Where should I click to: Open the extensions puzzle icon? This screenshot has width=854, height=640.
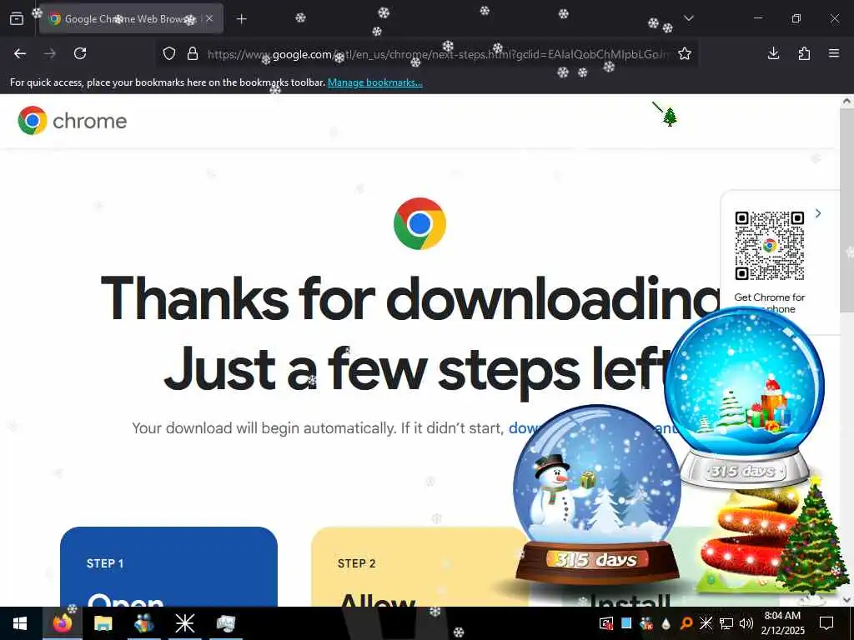[x=804, y=53]
